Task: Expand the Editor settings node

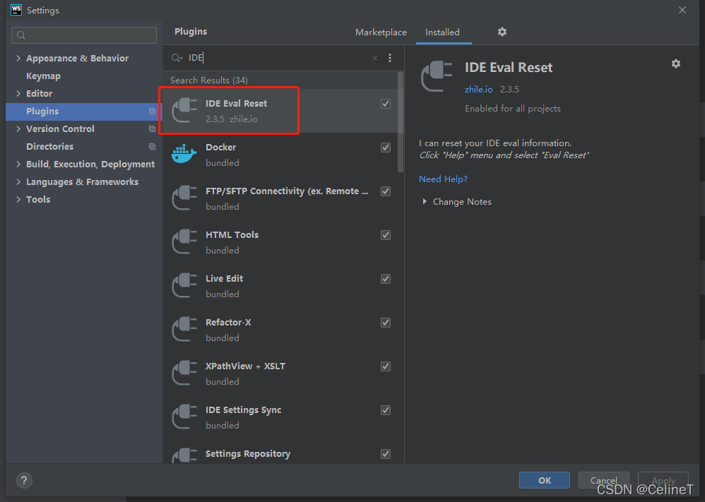Action: point(18,93)
